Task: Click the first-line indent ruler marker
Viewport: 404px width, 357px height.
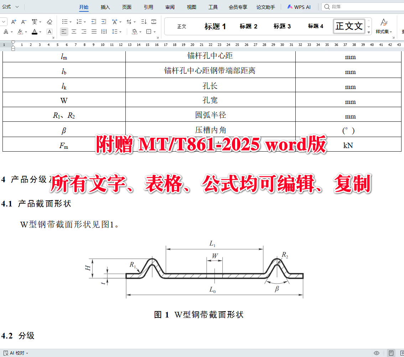Action: pyautogui.click(x=13, y=42)
